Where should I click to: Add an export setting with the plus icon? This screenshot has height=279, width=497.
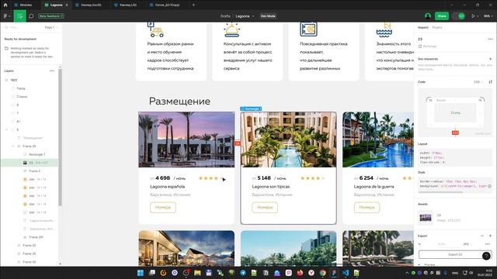(x=490, y=236)
